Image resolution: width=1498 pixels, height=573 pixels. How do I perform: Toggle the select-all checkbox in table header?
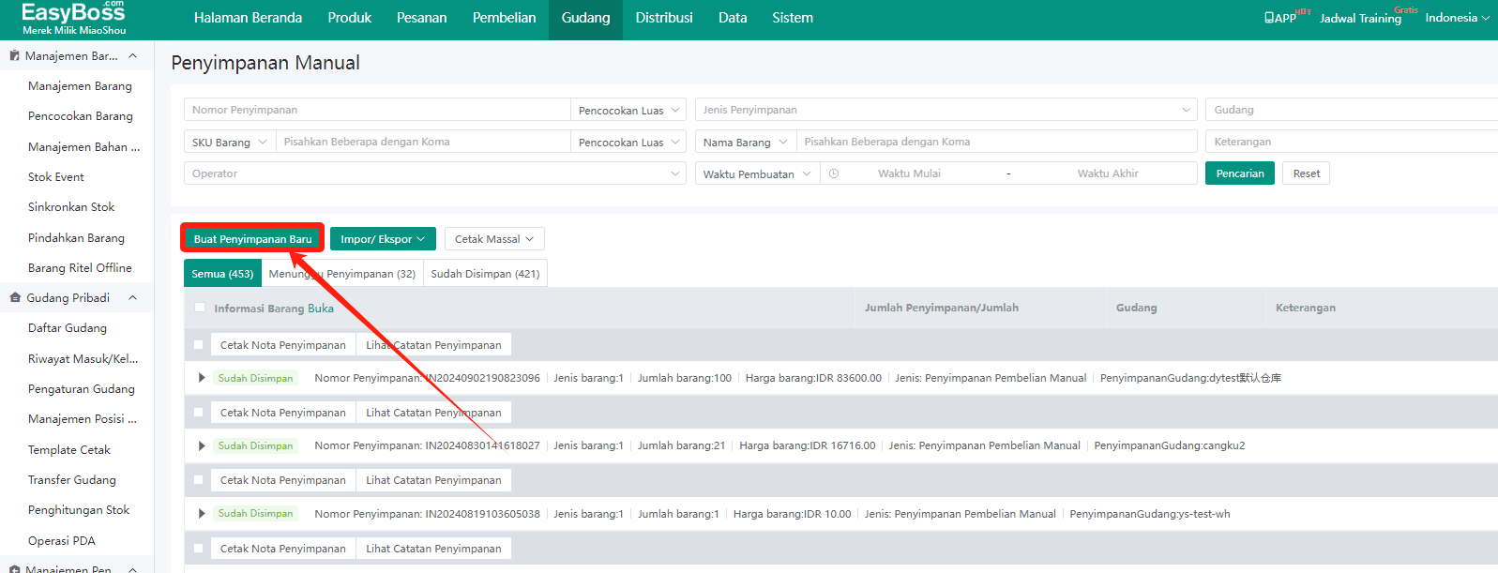(199, 308)
